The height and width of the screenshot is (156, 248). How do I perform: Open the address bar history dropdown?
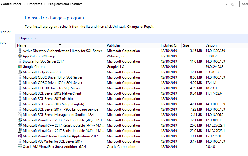click(x=227, y=4)
